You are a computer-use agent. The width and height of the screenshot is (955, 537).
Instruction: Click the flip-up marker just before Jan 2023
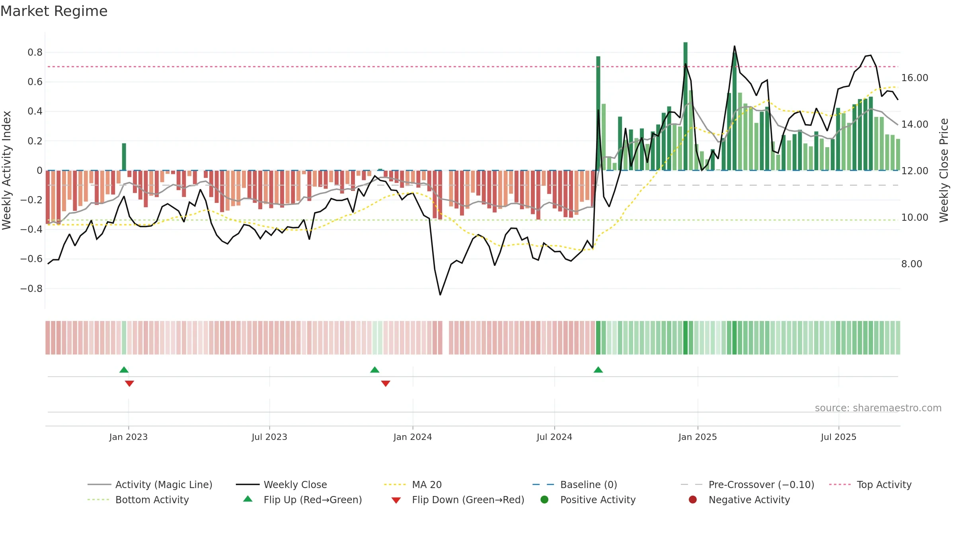click(x=124, y=370)
